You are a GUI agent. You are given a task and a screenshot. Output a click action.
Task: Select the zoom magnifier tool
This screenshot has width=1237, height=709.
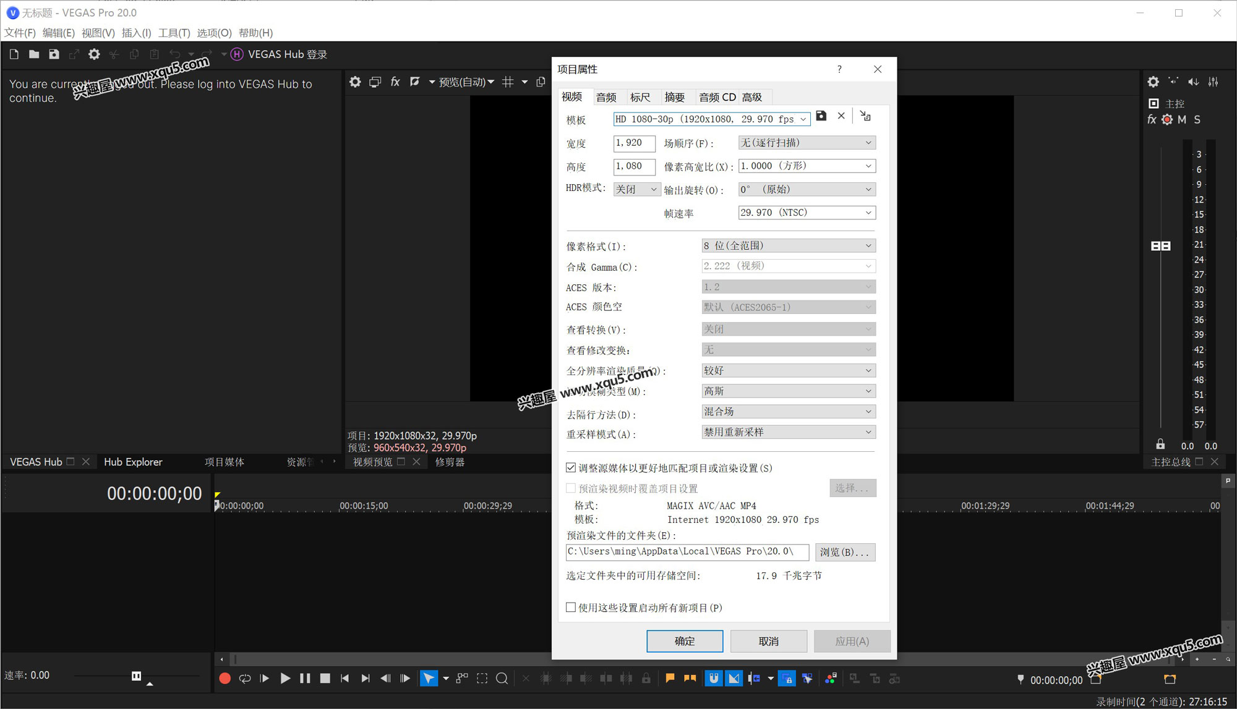502,679
